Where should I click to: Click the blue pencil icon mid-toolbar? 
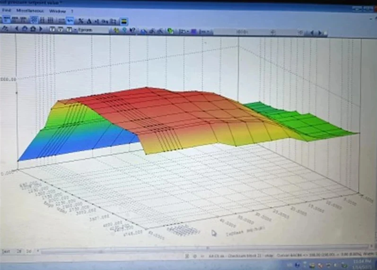click(144, 31)
